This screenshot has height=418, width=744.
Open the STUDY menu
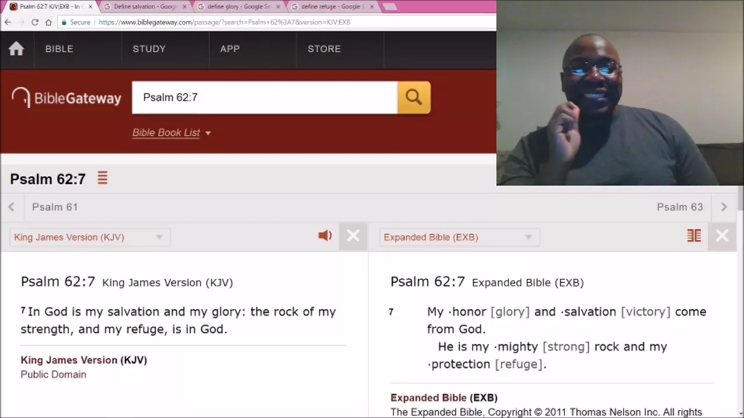pyautogui.click(x=149, y=49)
